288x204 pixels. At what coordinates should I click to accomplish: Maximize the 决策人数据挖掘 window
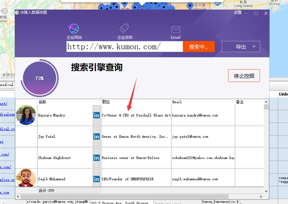[x=256, y=13]
